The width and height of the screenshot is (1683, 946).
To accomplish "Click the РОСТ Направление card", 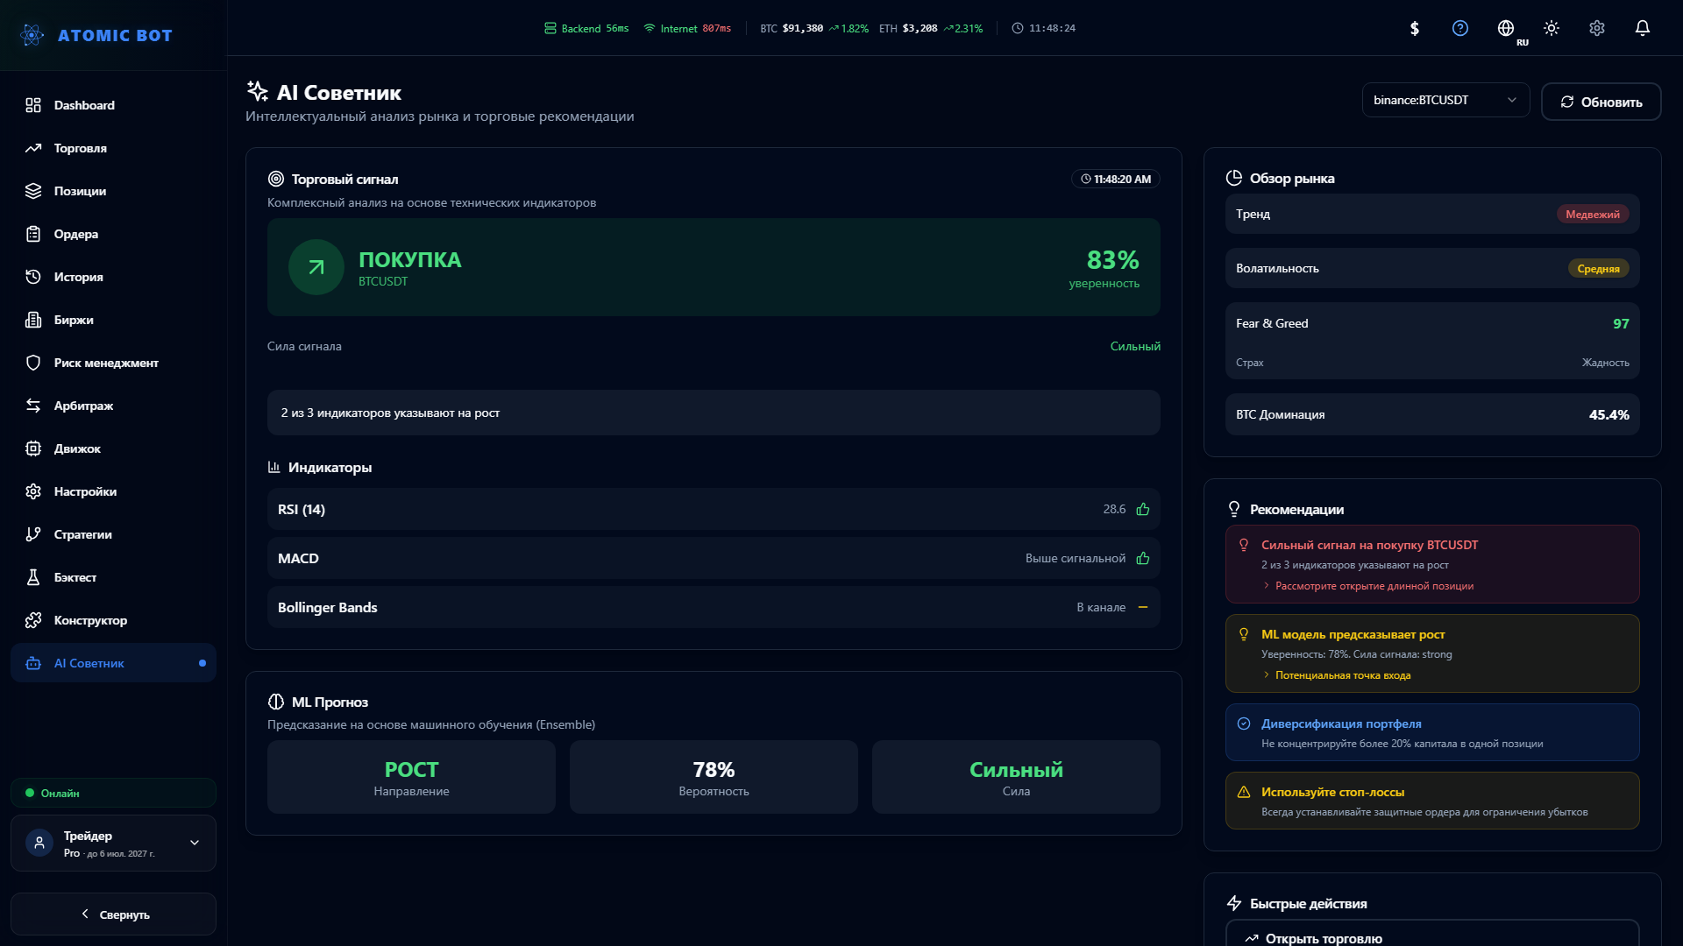I will tap(411, 777).
